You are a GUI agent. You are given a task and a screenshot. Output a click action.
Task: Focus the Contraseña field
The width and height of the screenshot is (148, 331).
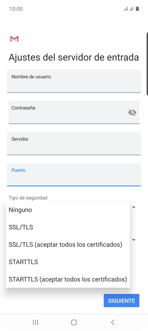[74, 112]
